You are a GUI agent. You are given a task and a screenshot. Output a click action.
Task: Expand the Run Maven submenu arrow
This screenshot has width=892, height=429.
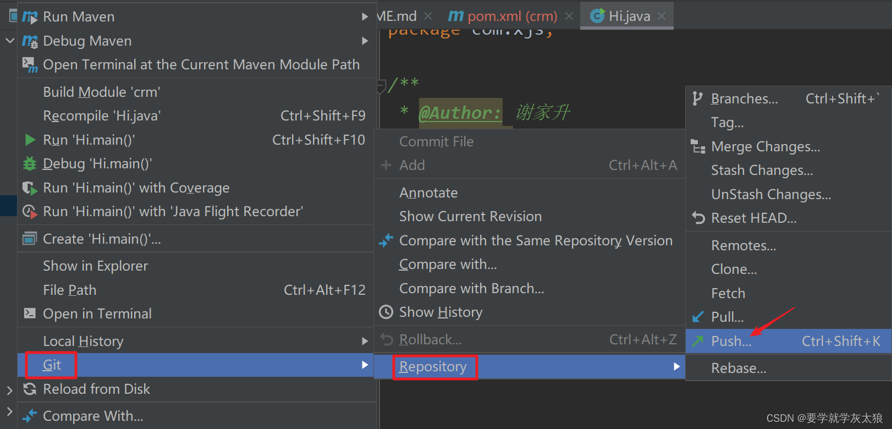365,17
